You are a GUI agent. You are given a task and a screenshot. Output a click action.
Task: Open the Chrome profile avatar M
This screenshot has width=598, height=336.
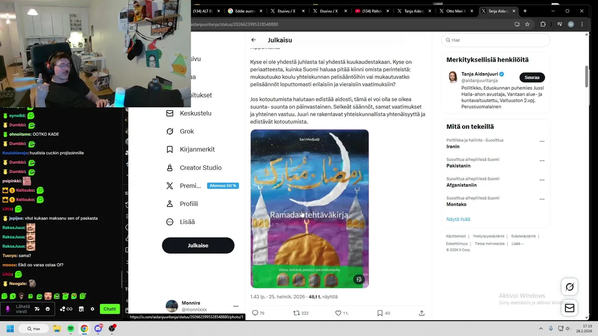571,24
